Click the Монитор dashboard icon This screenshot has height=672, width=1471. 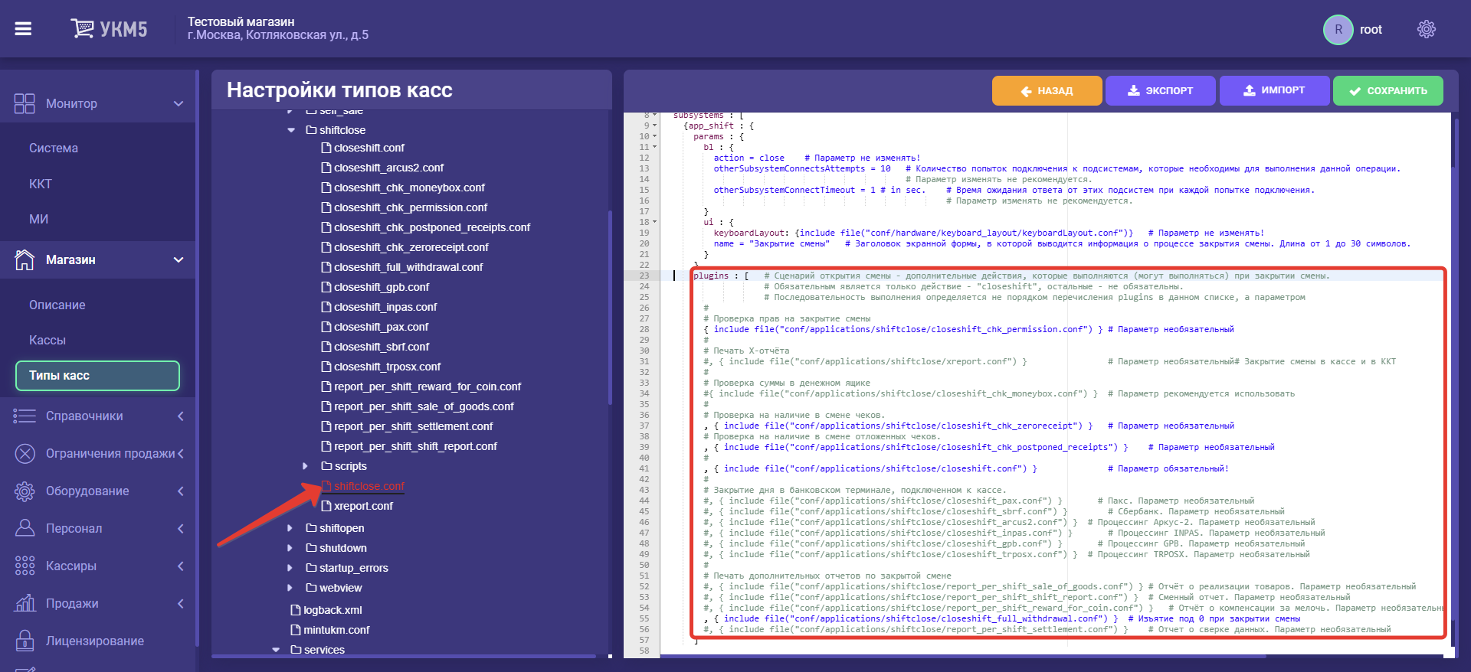click(25, 103)
